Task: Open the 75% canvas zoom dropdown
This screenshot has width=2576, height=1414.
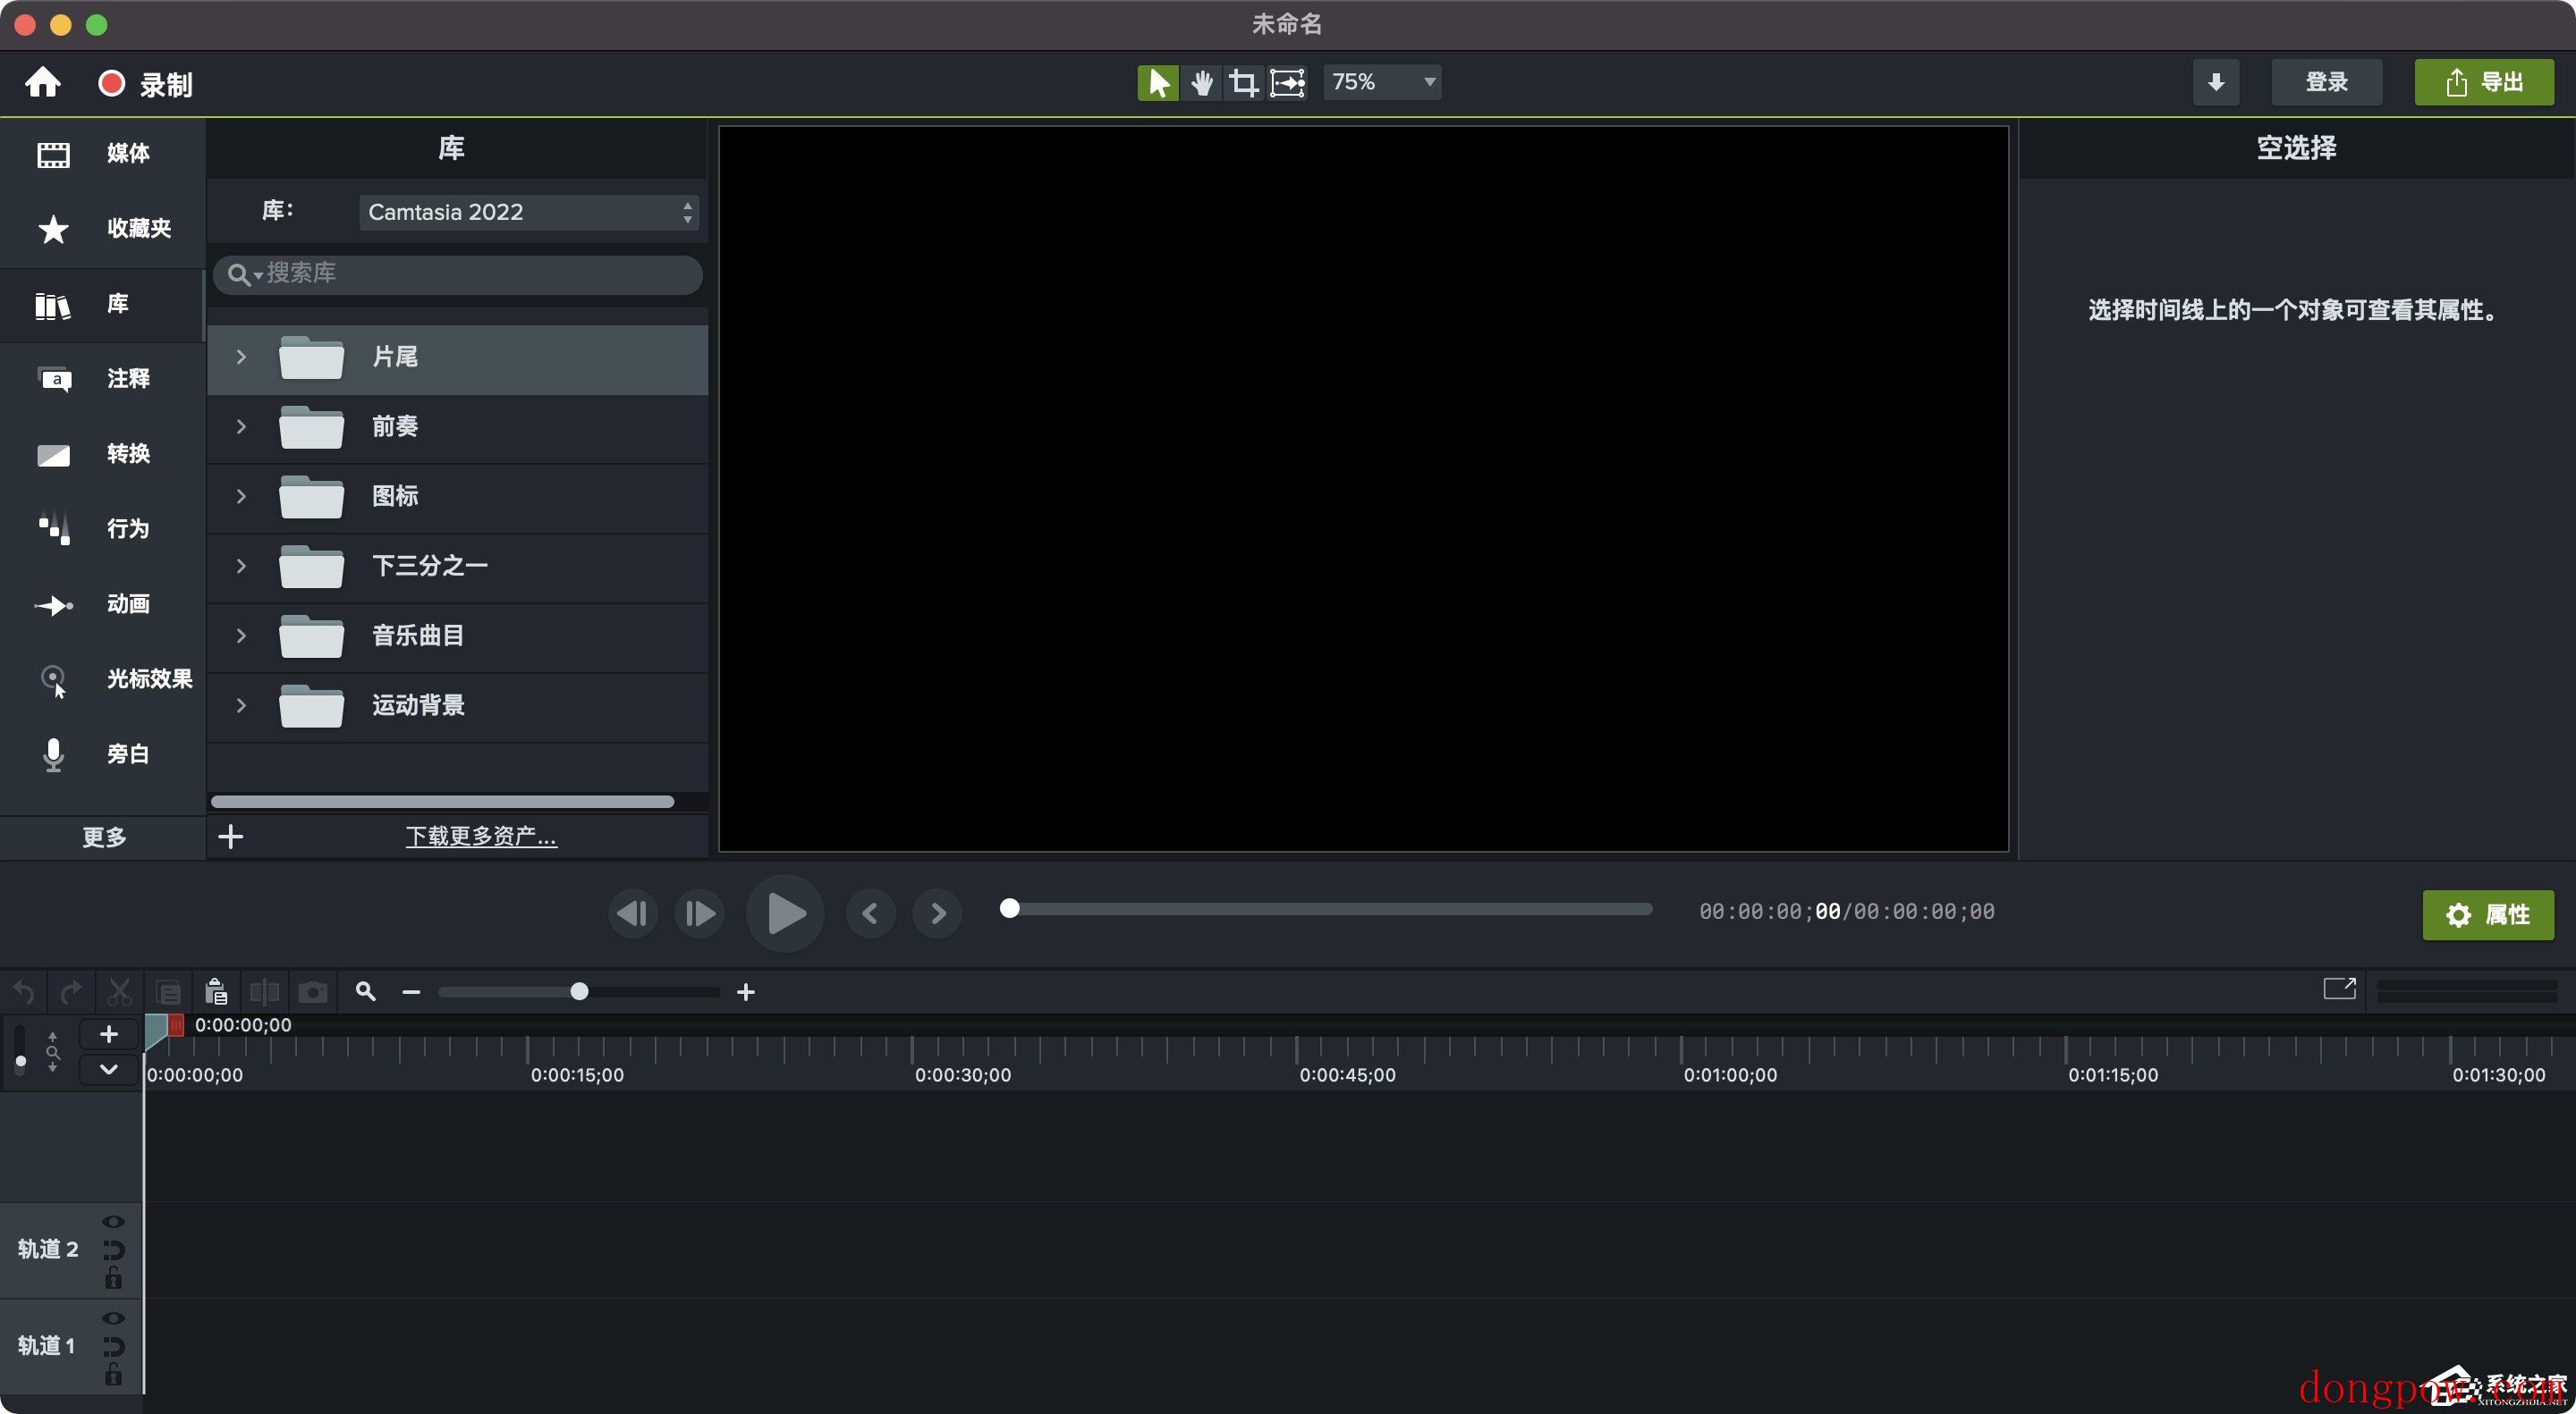Action: pyautogui.click(x=1382, y=82)
